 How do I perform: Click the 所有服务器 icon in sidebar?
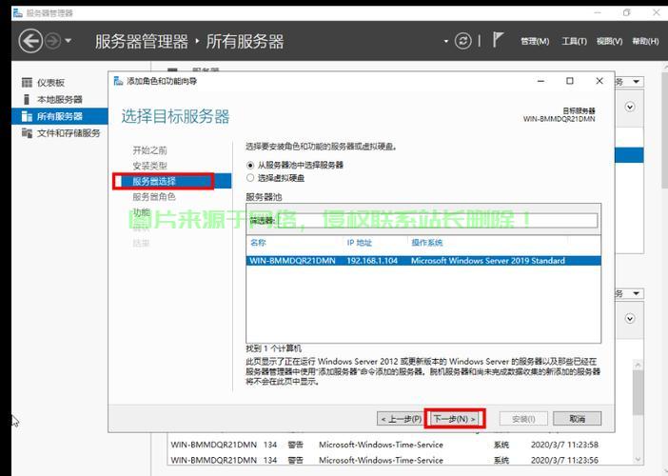pyautogui.click(x=27, y=116)
